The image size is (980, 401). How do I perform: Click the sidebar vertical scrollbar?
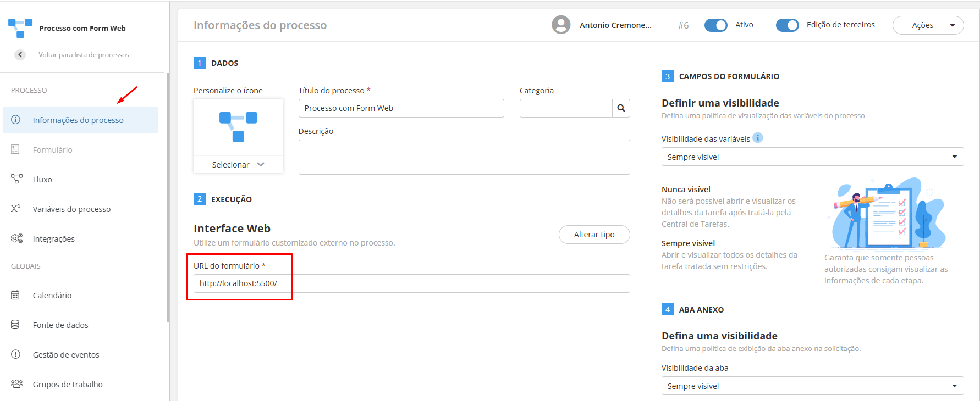pos(168,198)
